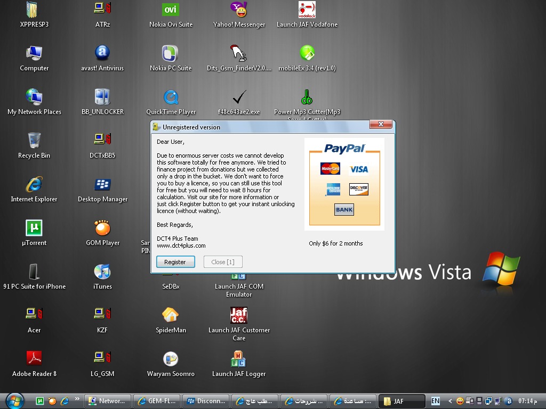Screen dimensions: 546x409
Task: Close the Unregistered version dialog
Action: 381,124
